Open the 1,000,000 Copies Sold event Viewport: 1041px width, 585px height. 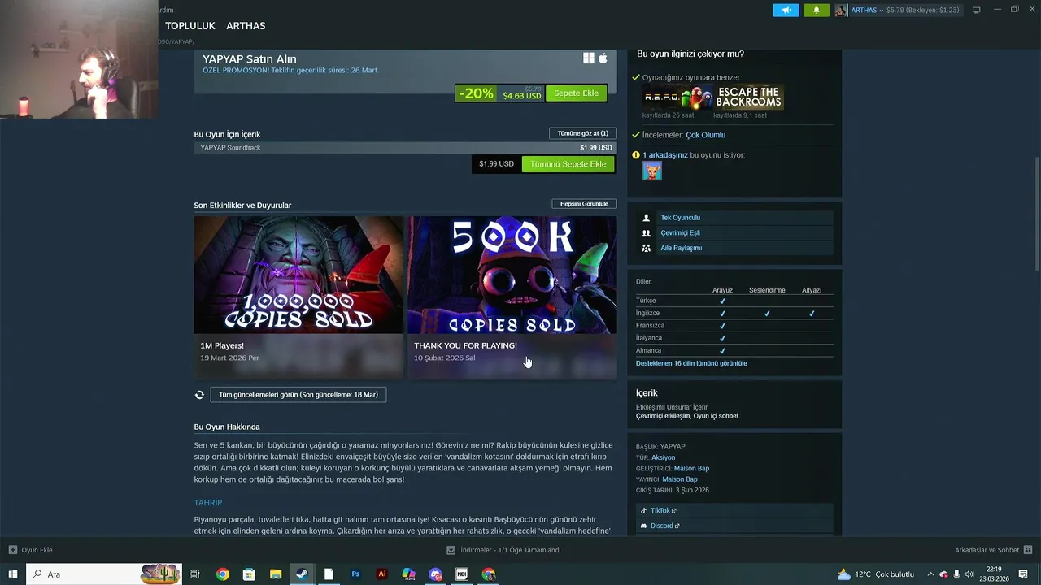(x=298, y=275)
